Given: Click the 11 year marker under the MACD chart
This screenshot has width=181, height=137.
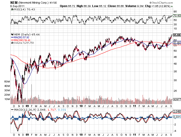Looking at the screenshot, I should click(x=134, y=135).
